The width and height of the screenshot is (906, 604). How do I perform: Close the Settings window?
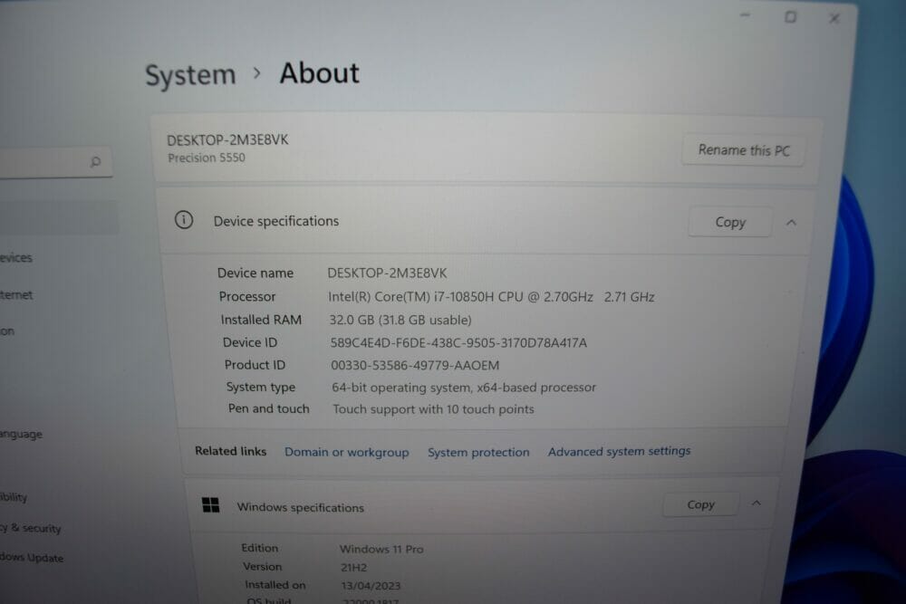(834, 18)
